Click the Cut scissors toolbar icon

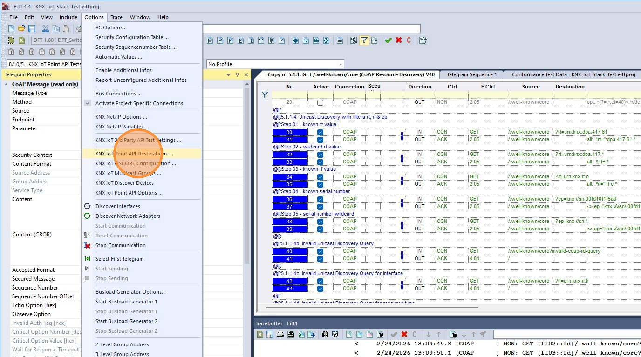[46, 28]
